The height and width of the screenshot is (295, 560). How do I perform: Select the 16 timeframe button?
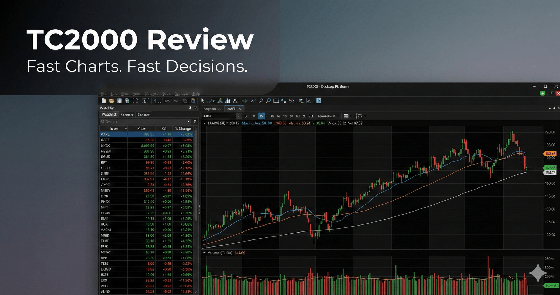pyautogui.click(x=278, y=116)
